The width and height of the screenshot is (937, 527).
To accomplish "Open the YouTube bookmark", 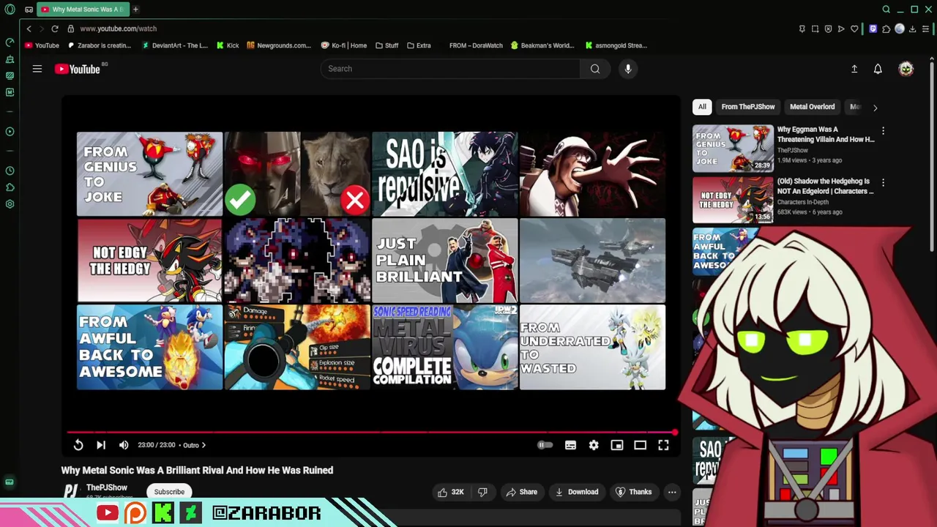I will pos(42,45).
